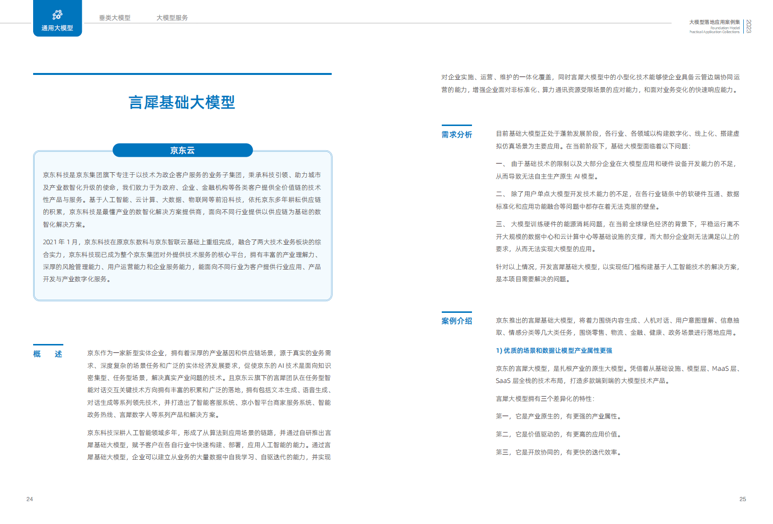773x524 pixels.
Task: Click the line 第三，它是开放协同的
Action: [558, 452]
